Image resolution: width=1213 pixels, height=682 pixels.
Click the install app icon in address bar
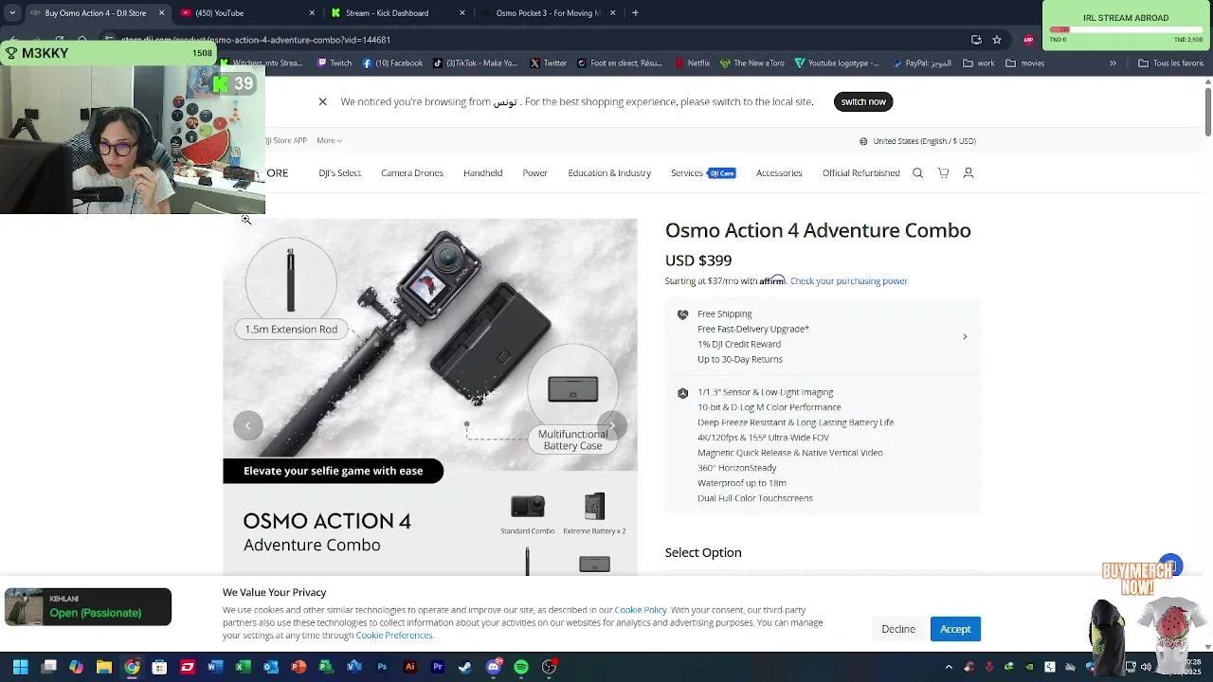(x=976, y=40)
